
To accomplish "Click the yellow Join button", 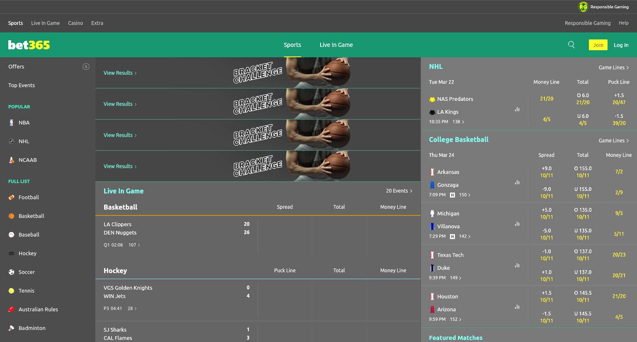I will tap(598, 45).
